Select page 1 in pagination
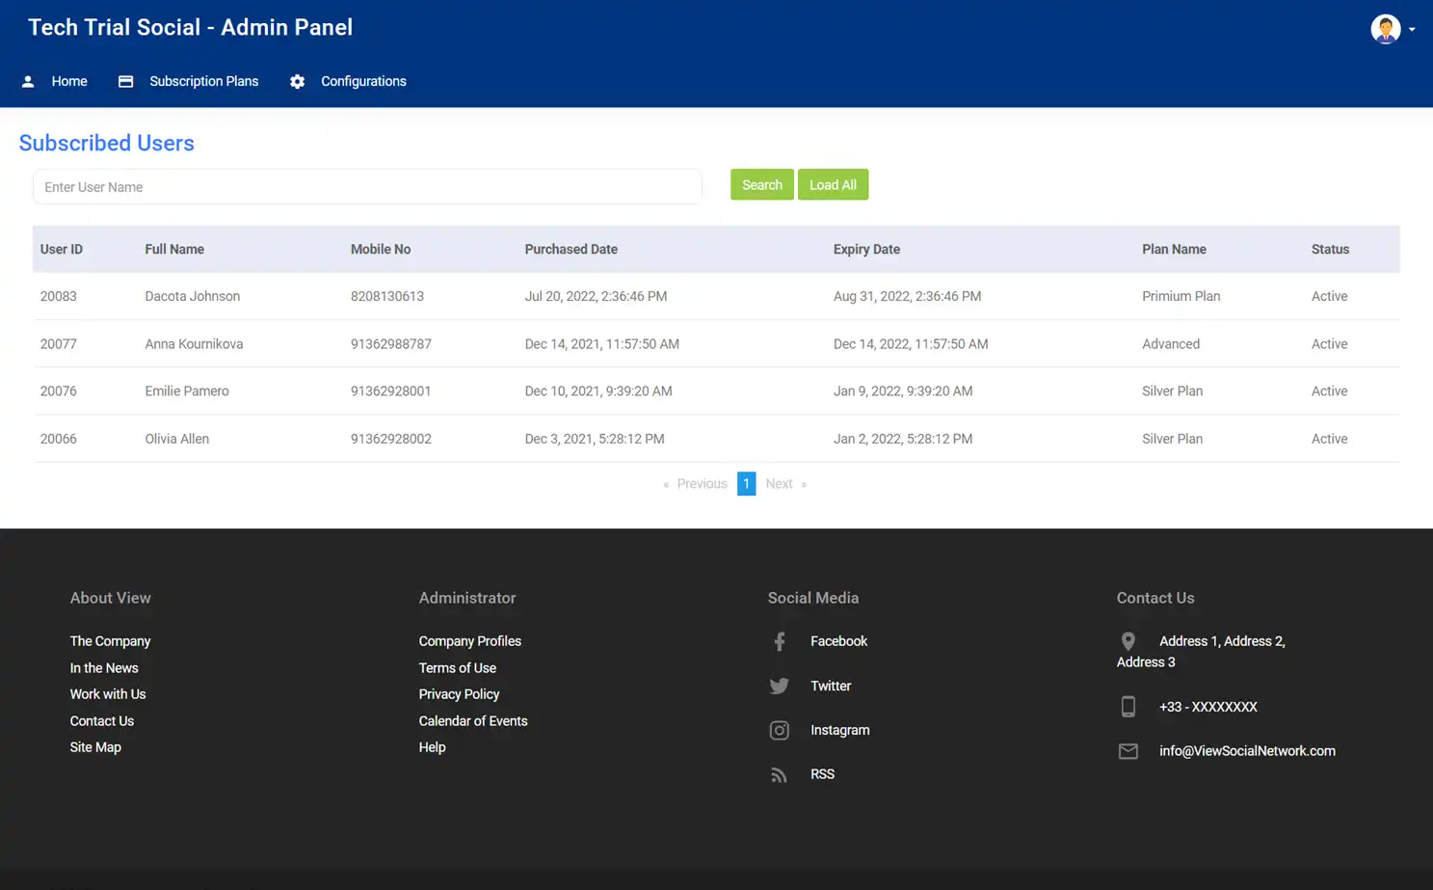This screenshot has width=1433, height=890. [746, 483]
